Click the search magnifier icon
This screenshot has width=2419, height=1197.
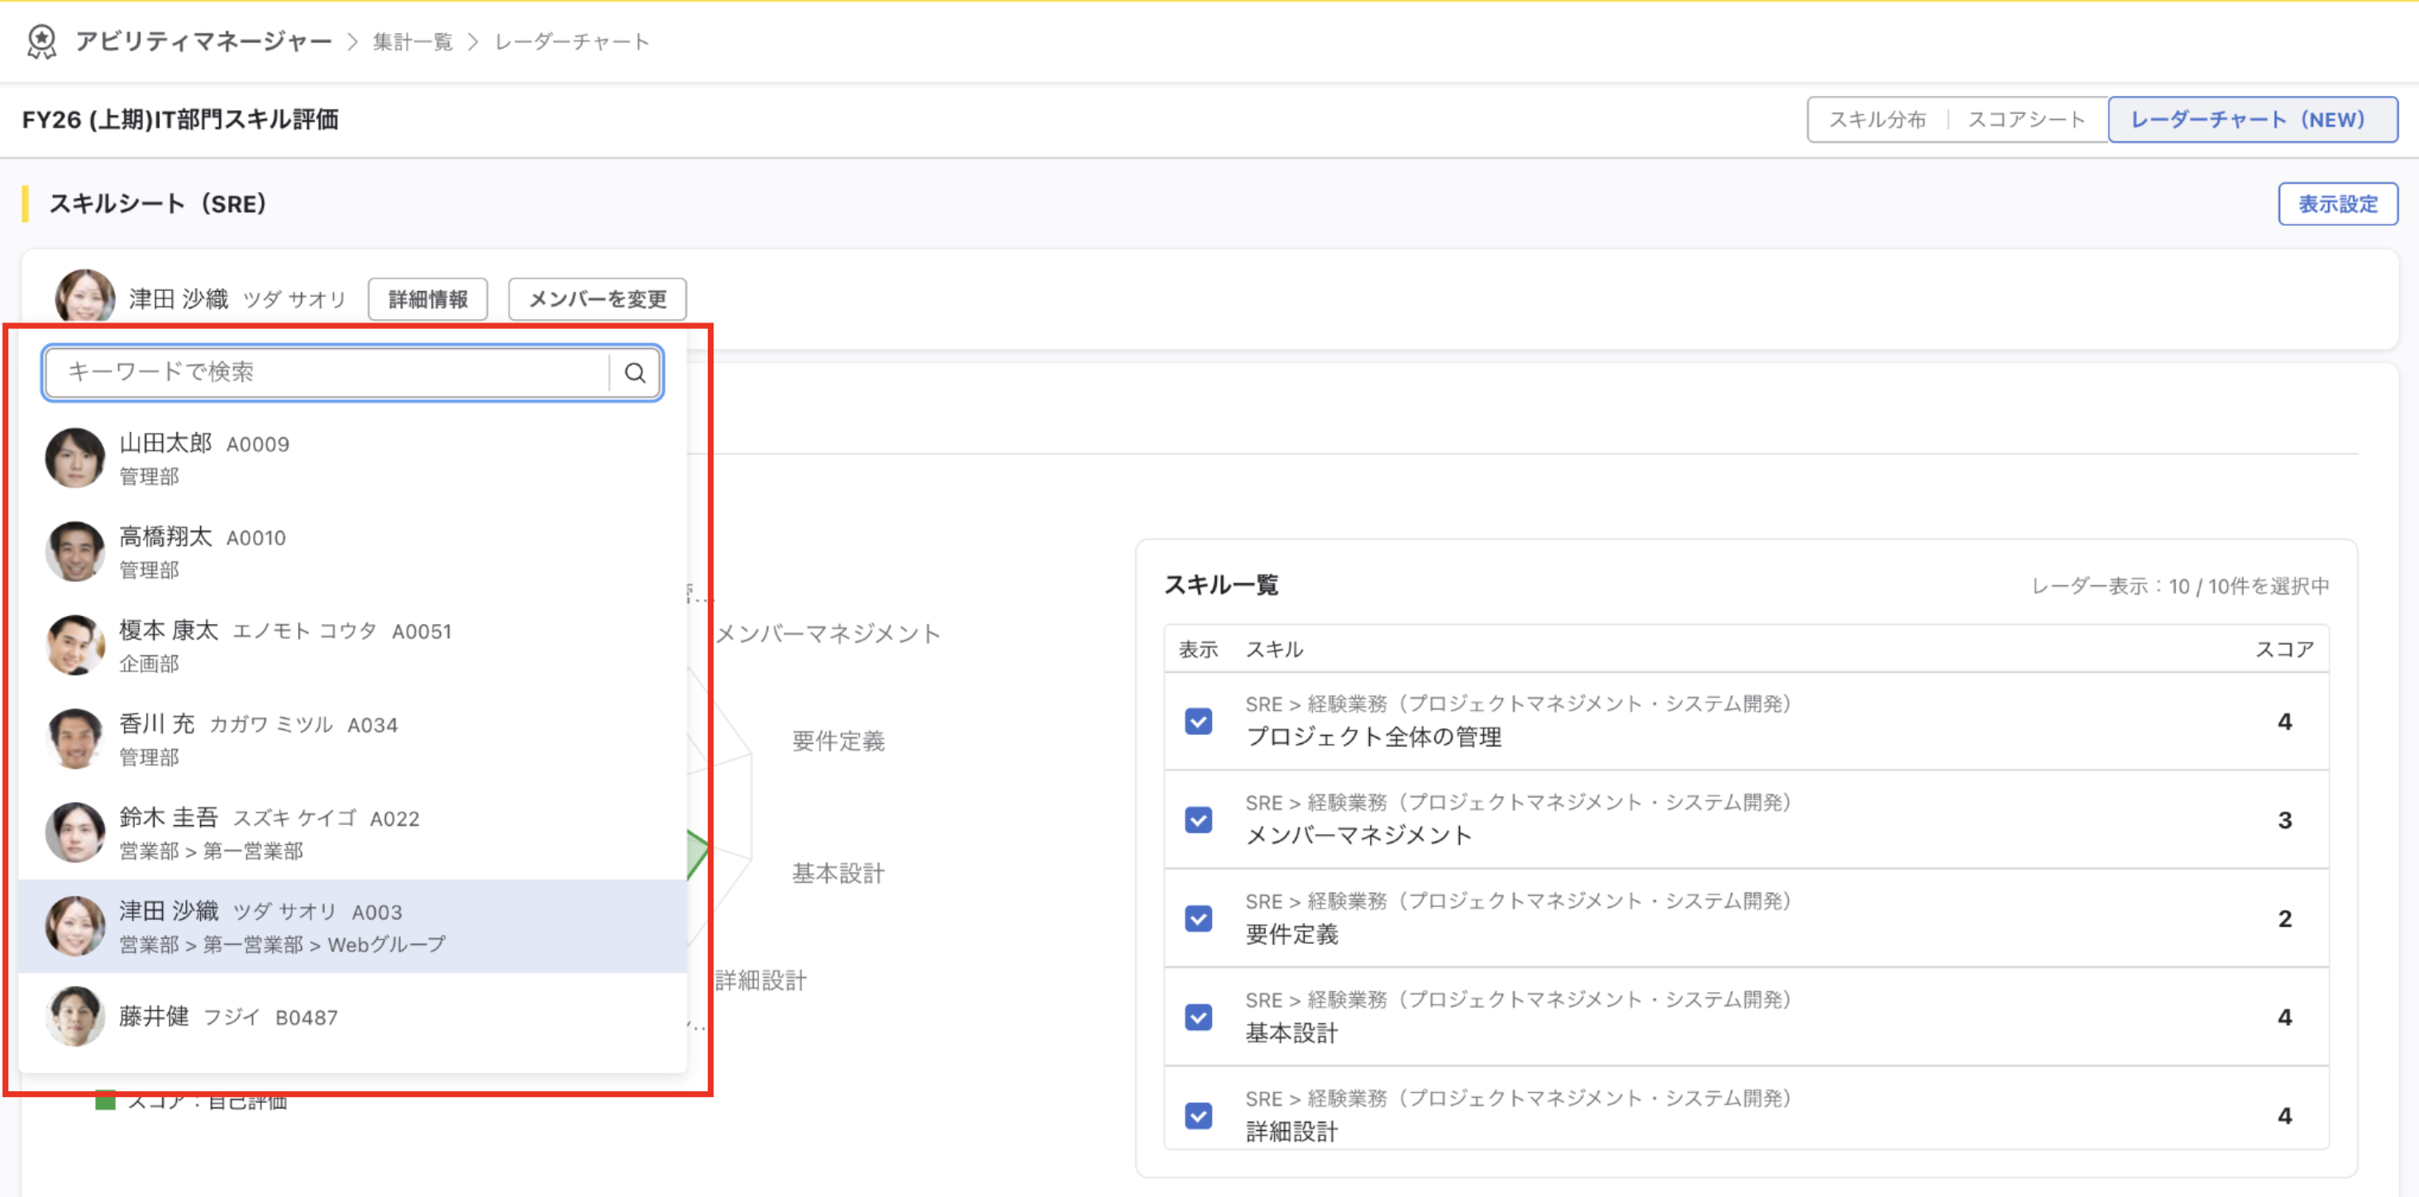635,373
